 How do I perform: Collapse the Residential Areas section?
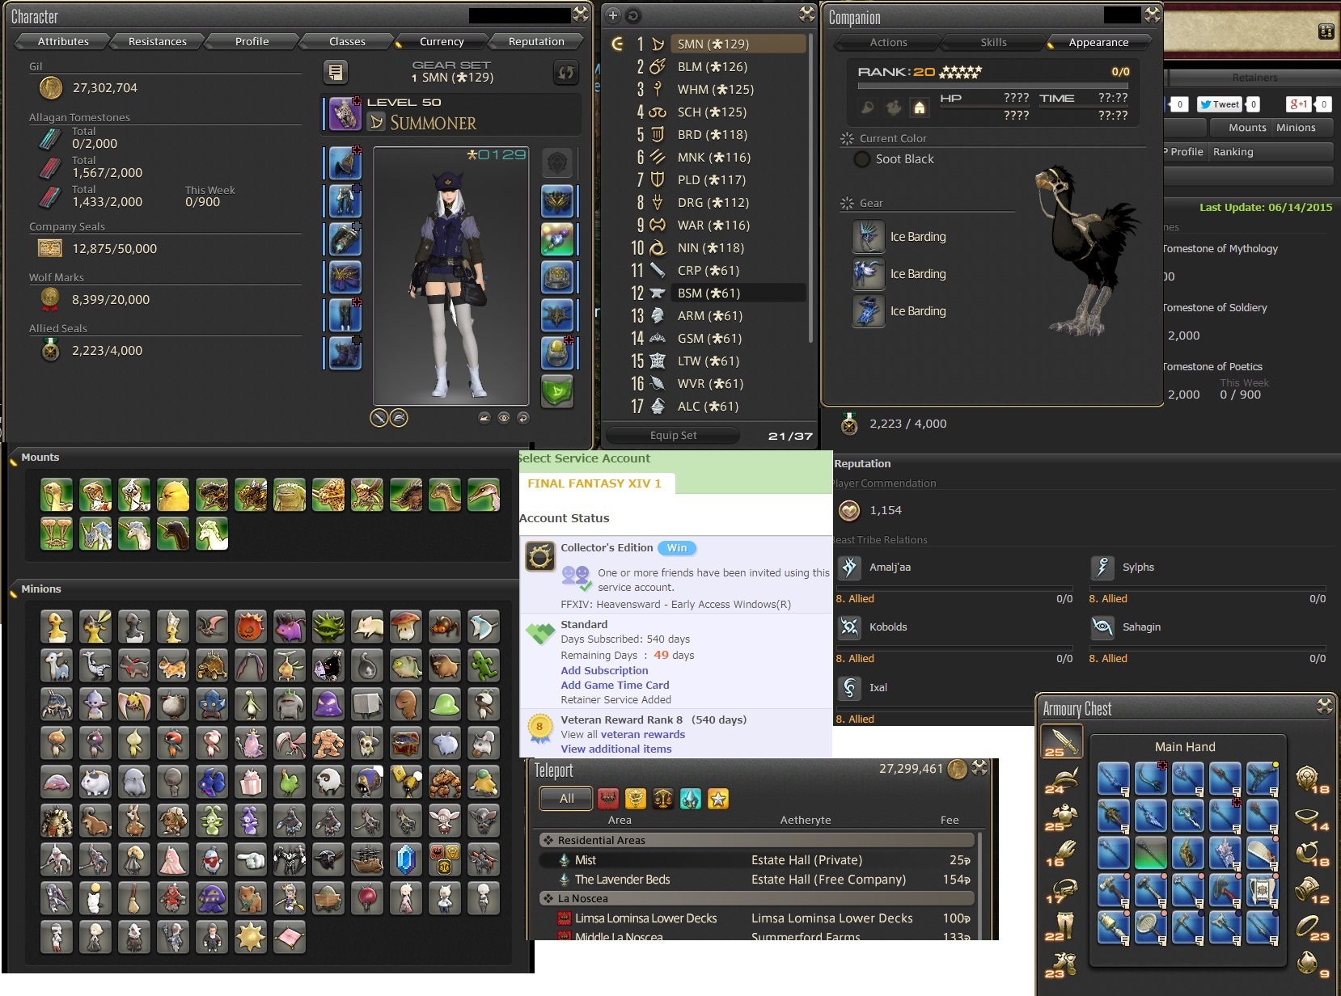[756, 840]
